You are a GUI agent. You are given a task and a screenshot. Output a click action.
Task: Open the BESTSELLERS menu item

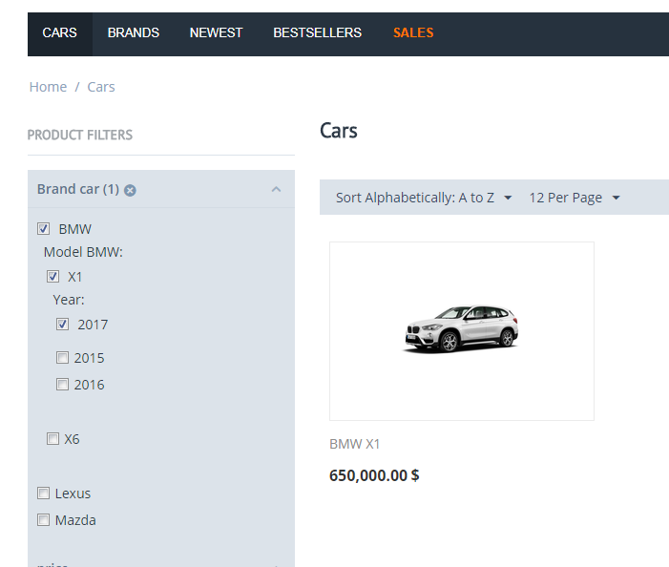(318, 32)
